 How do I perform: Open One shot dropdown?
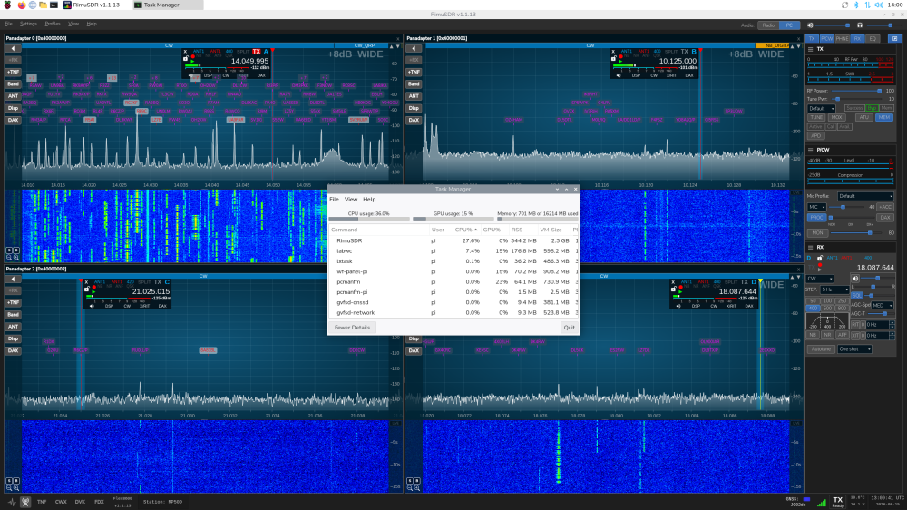854,349
